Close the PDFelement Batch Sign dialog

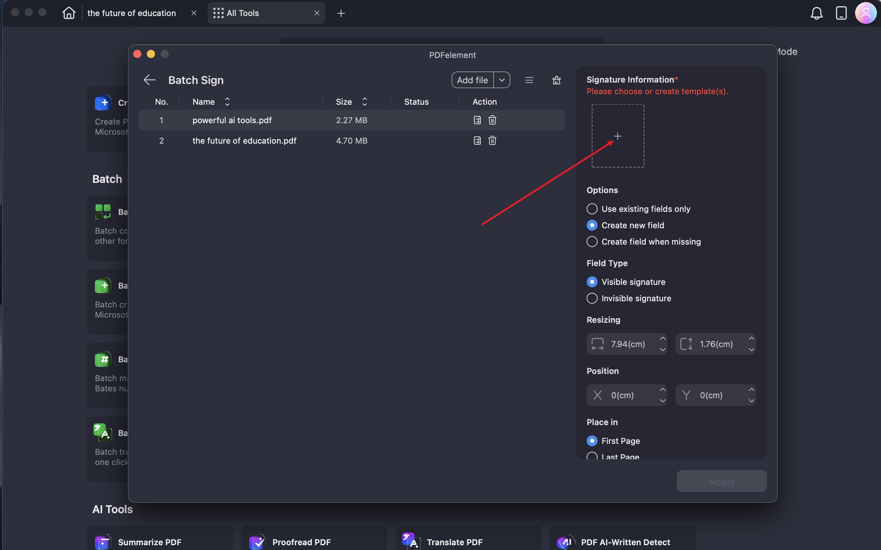(x=137, y=54)
